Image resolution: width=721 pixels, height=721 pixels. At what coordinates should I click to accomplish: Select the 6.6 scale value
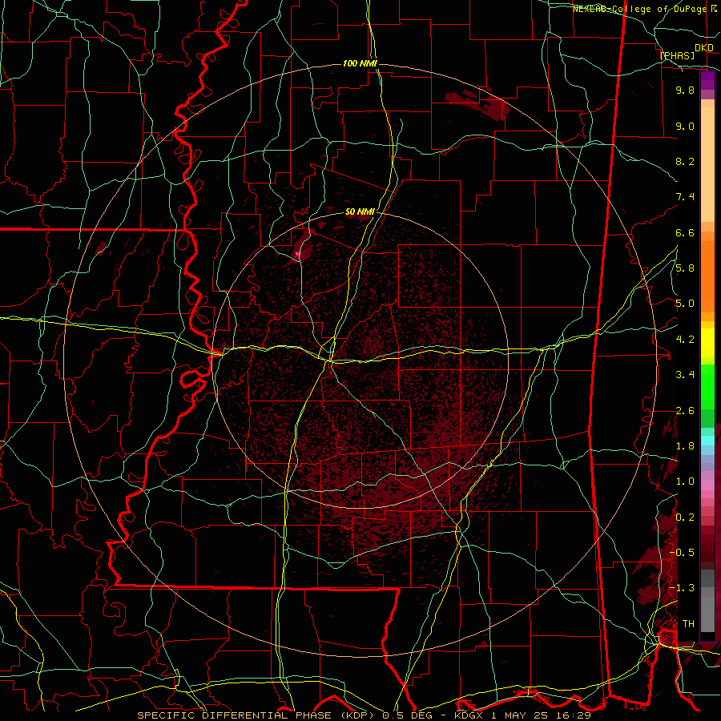click(685, 232)
